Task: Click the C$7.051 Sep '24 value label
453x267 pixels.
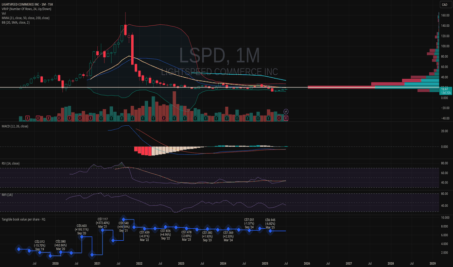Action: click(249, 223)
